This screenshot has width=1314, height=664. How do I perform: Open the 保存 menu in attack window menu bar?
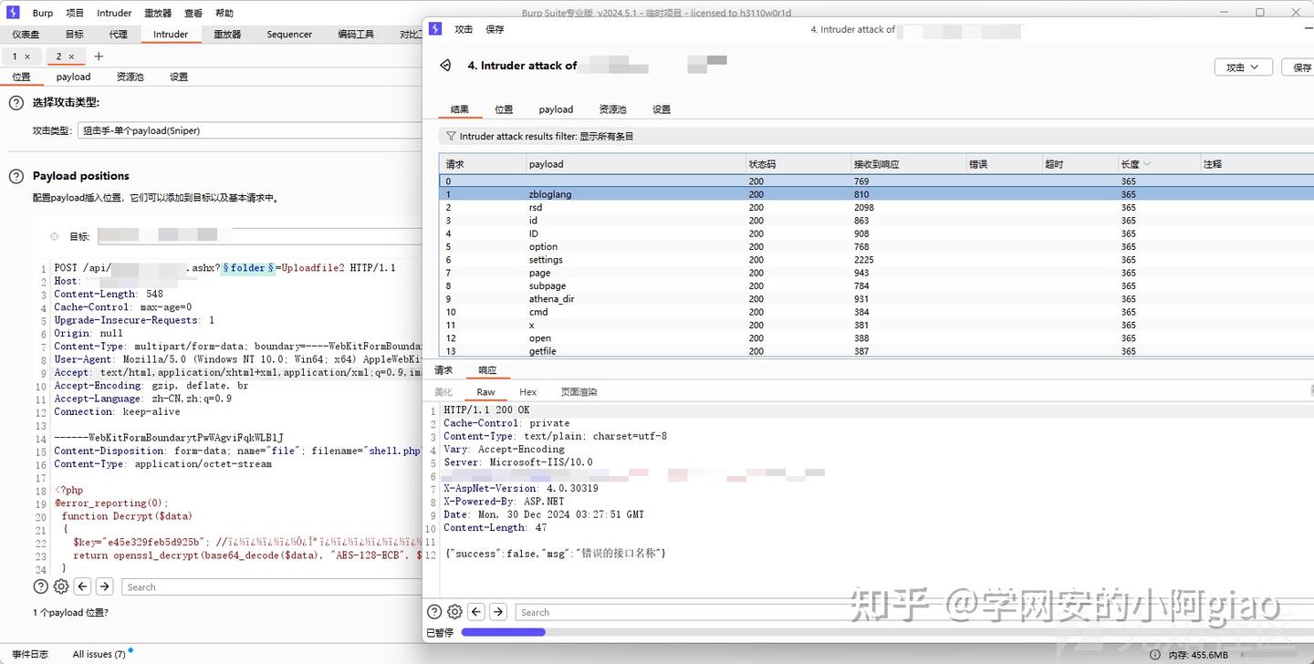coord(495,29)
